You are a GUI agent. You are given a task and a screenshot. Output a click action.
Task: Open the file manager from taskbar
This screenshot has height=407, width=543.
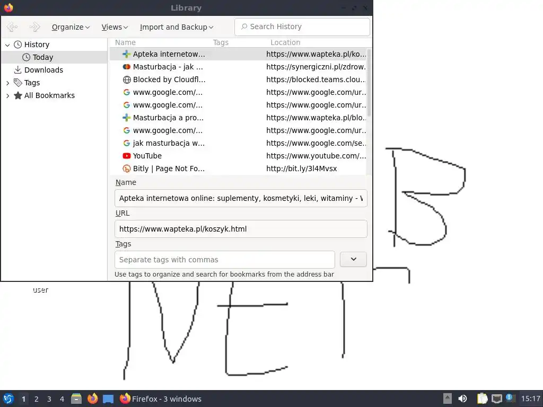pos(76,399)
